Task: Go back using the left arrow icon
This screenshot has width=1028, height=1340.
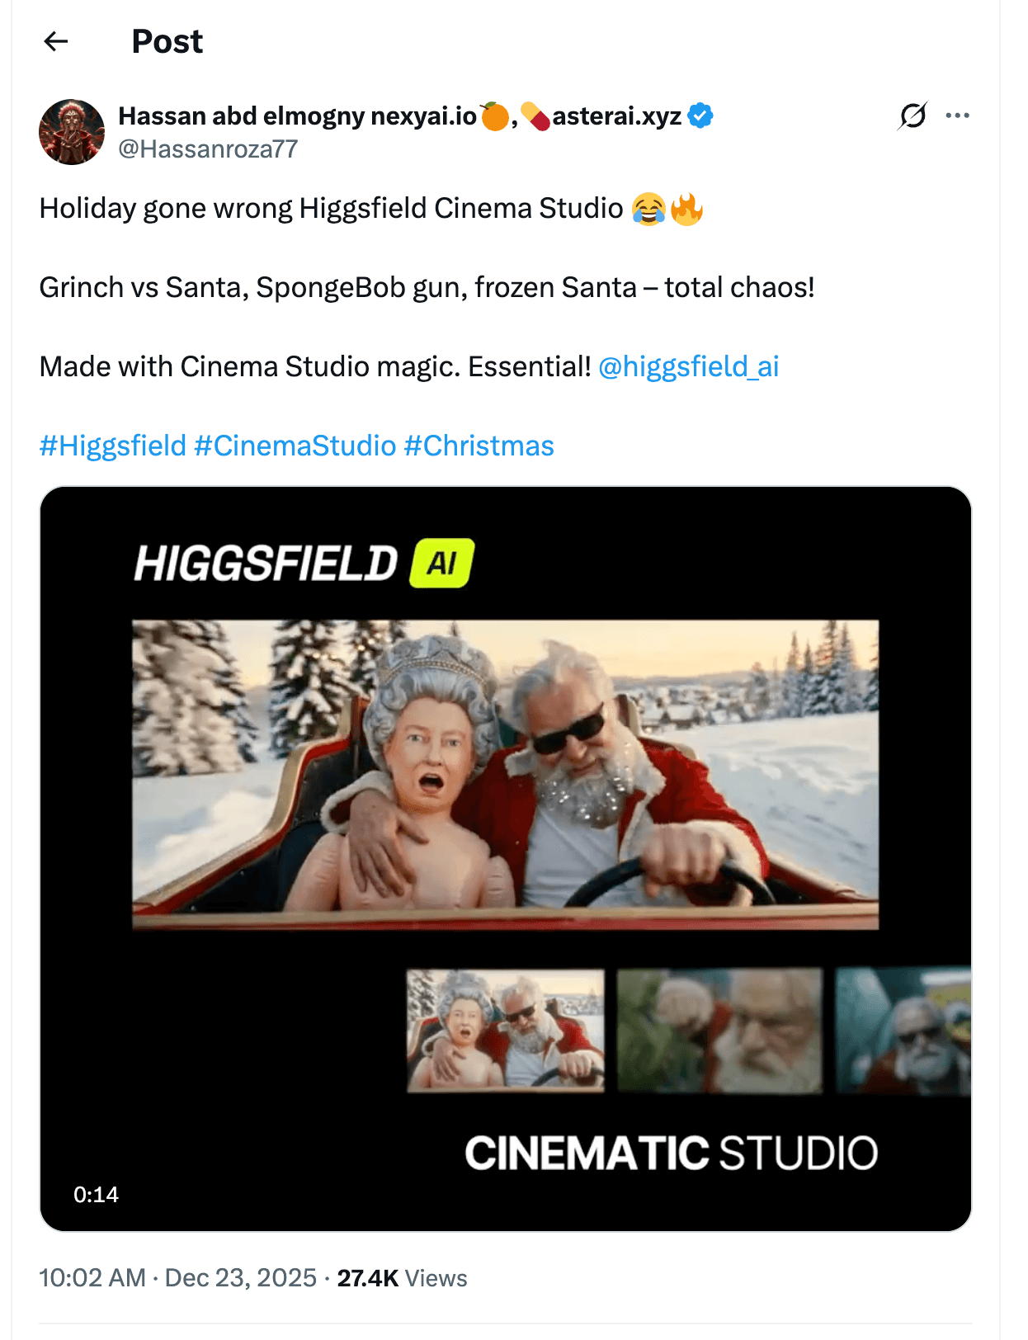Action: coord(55,40)
